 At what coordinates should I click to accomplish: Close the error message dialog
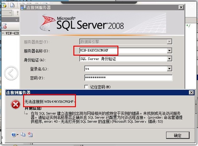coord(191,93)
